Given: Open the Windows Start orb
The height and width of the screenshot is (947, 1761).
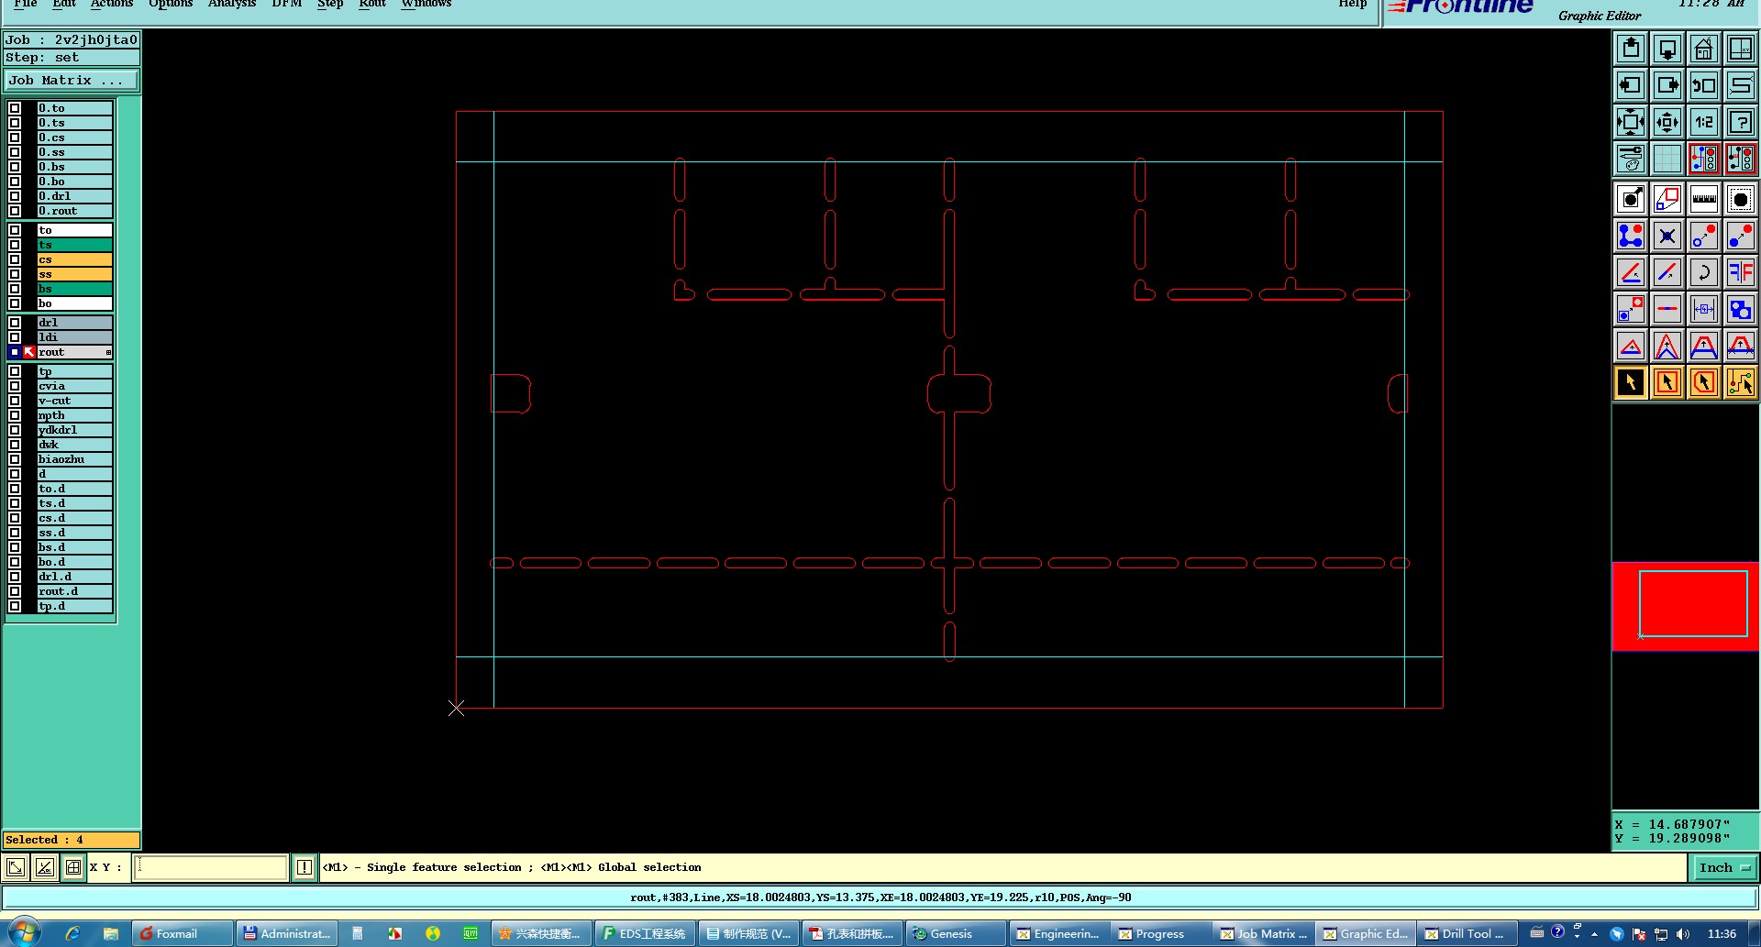Looking at the screenshot, I should tap(23, 933).
